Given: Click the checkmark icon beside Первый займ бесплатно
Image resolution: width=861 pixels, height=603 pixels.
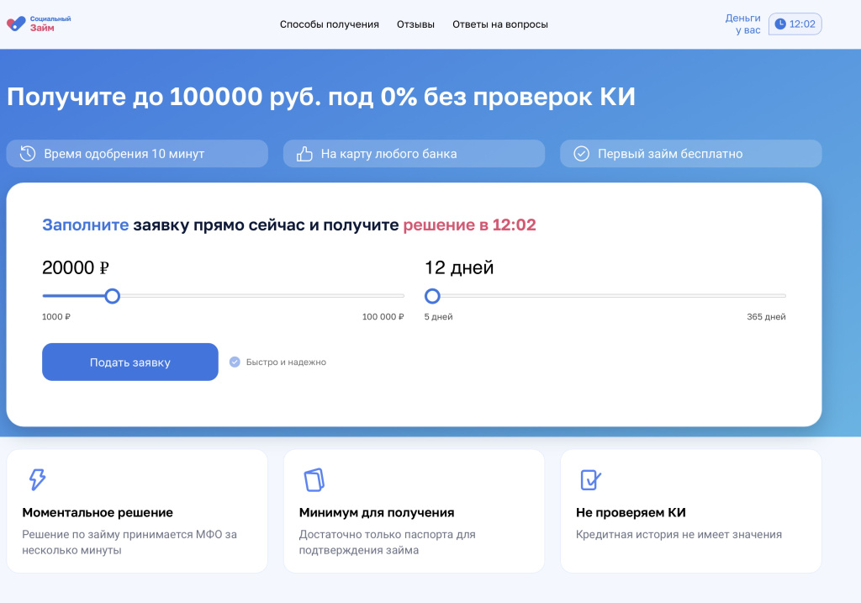Looking at the screenshot, I should click(x=581, y=153).
